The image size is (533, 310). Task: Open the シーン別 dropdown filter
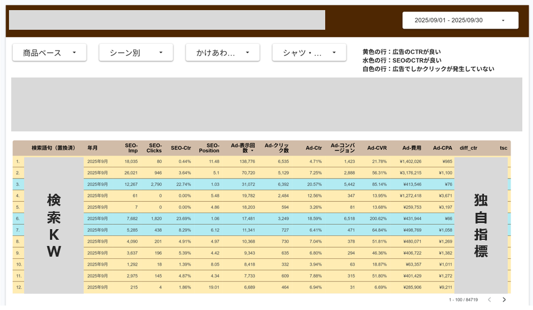136,53
